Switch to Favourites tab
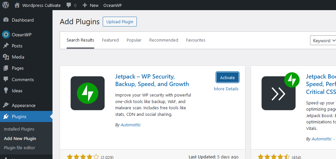This screenshot has width=336, height=159. 196,40
